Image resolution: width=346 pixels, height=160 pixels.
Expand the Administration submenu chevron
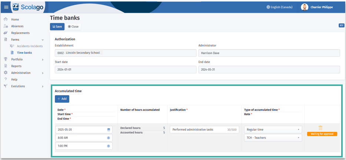(43, 73)
